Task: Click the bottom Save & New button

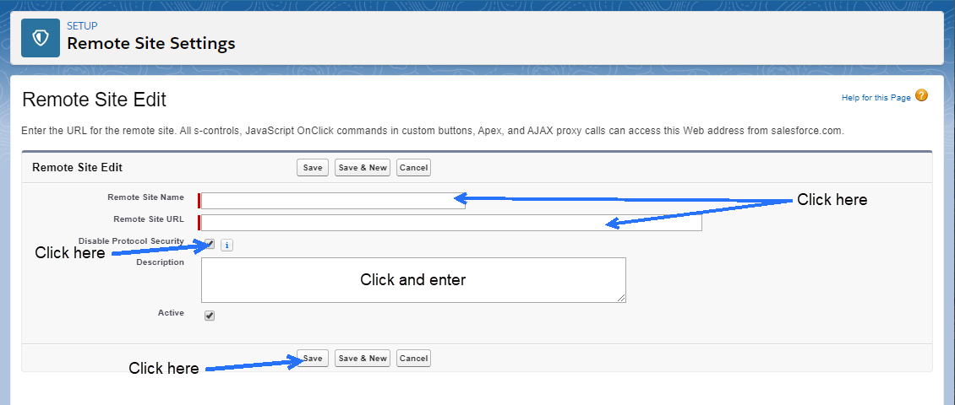Action: [363, 359]
